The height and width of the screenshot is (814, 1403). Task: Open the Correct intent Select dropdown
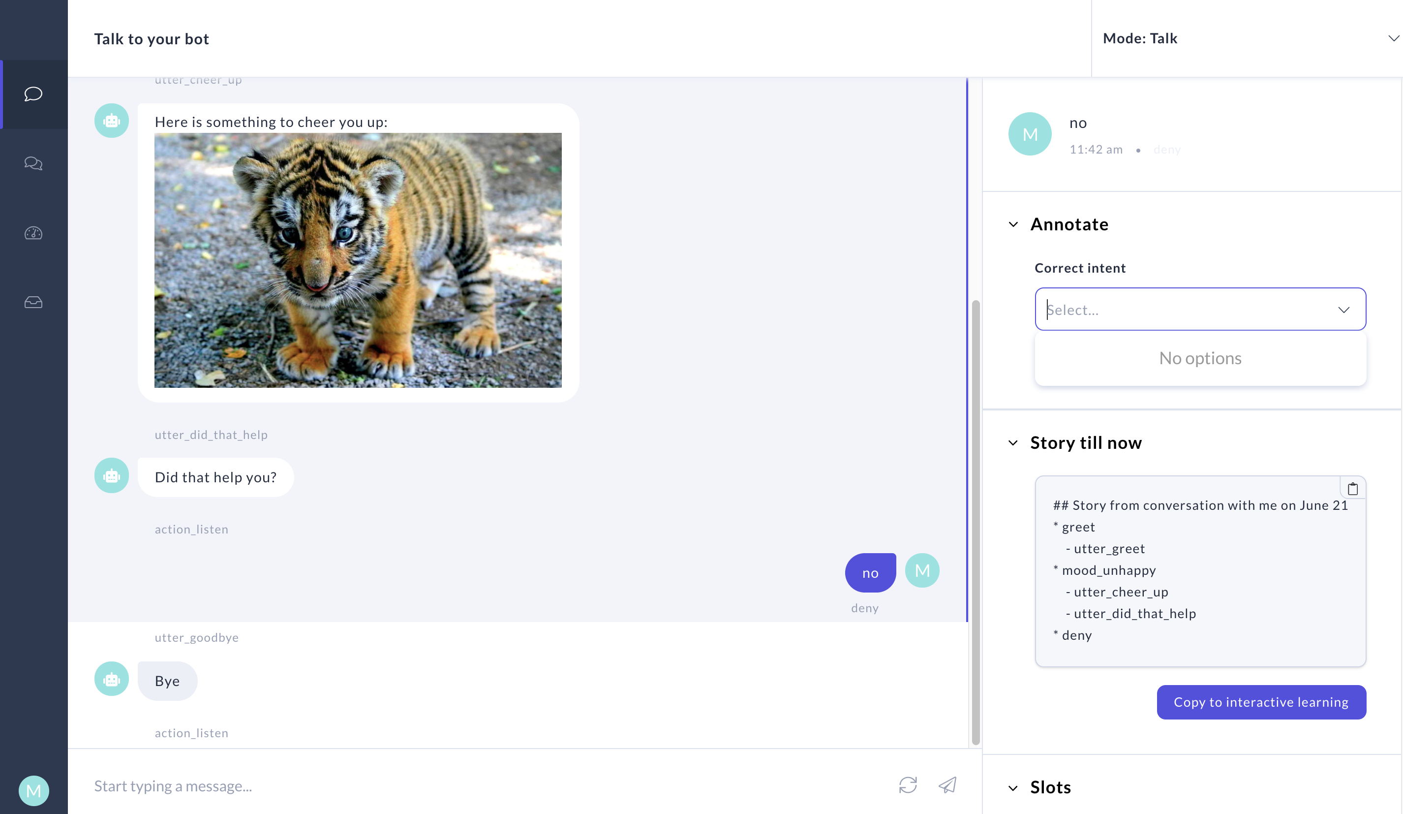pos(1200,309)
